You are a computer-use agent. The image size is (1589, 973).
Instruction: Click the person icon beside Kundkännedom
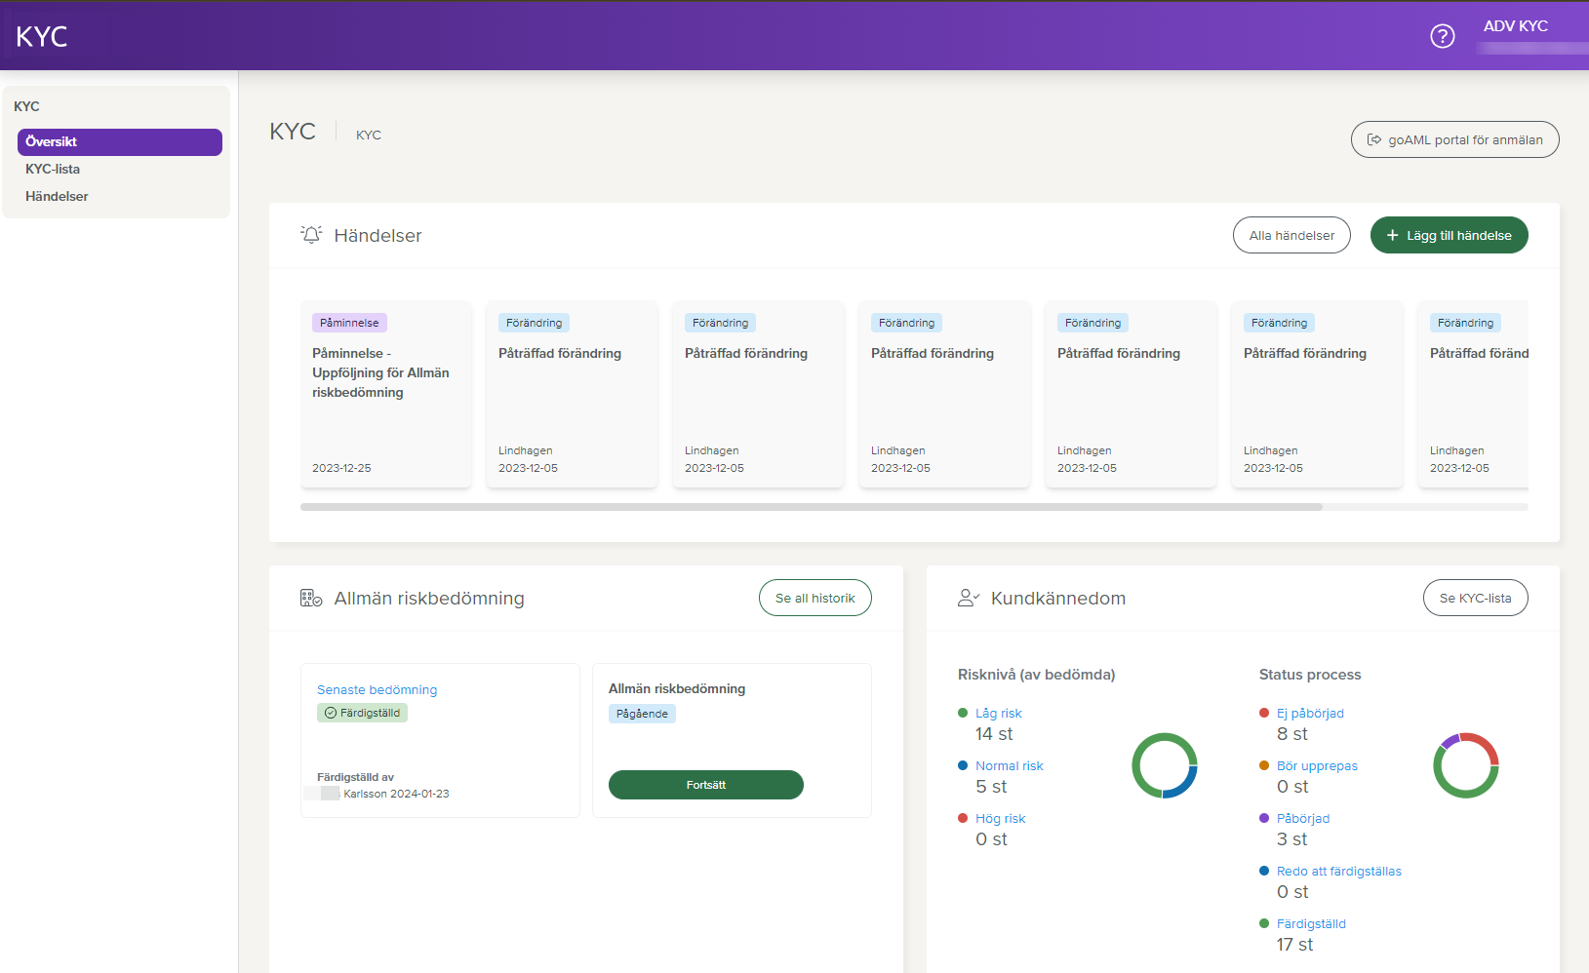tap(968, 598)
